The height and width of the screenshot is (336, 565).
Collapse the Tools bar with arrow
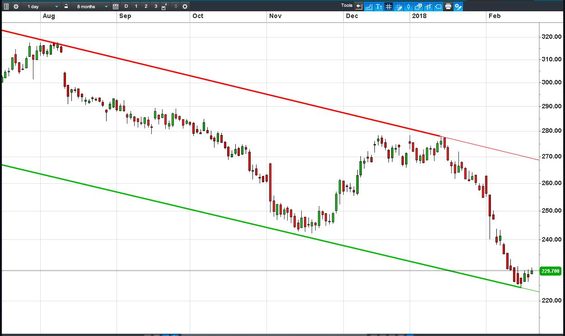359,6
